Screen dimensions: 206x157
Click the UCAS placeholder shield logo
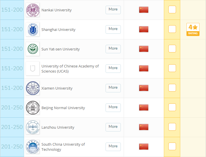point(33,69)
